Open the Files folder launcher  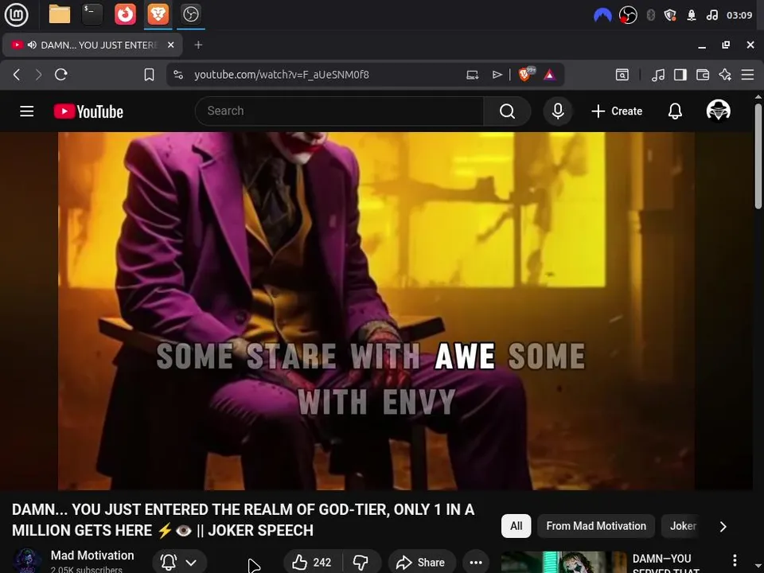(60, 14)
